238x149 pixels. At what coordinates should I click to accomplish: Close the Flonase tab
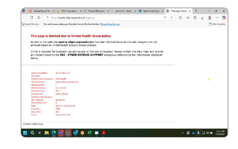[108, 11]
